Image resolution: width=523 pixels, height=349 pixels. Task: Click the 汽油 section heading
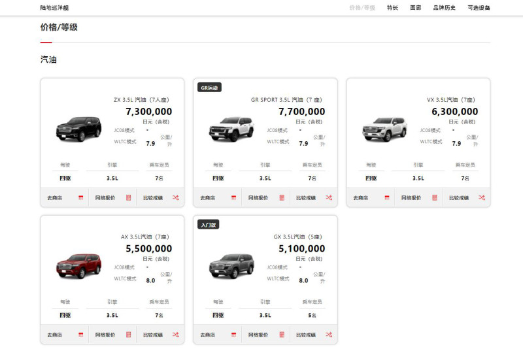[x=48, y=59]
